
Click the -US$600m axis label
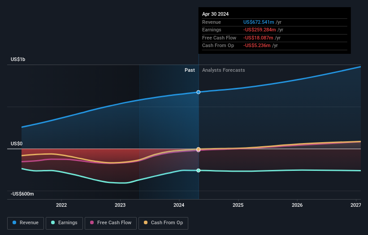coord(22,194)
